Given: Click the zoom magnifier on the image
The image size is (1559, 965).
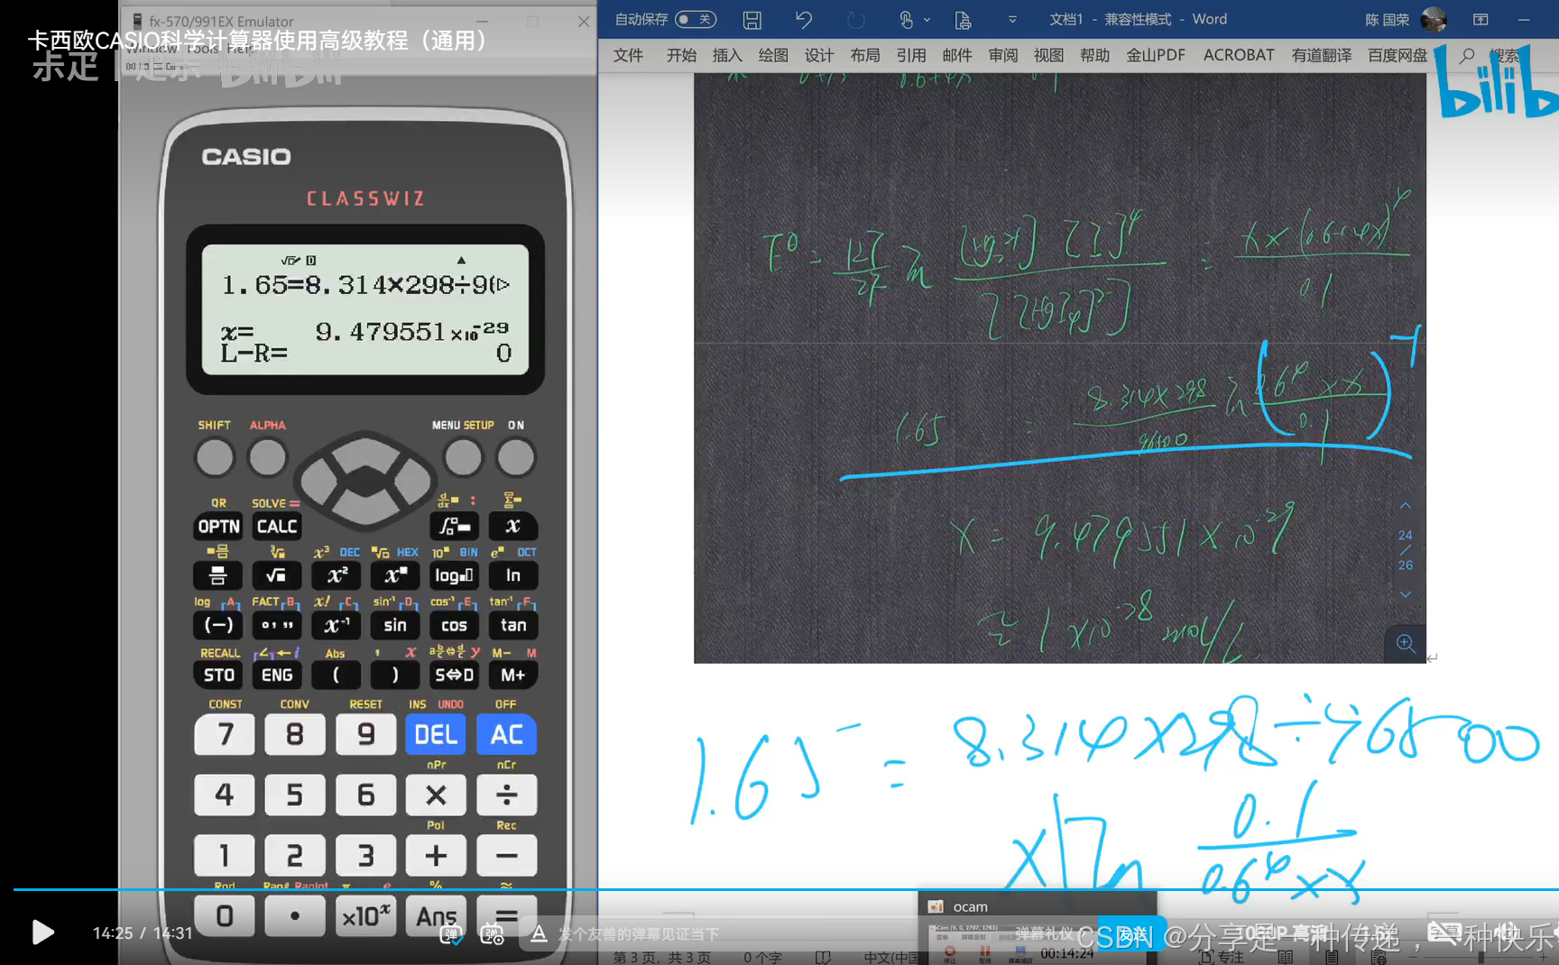Looking at the screenshot, I should (1406, 643).
